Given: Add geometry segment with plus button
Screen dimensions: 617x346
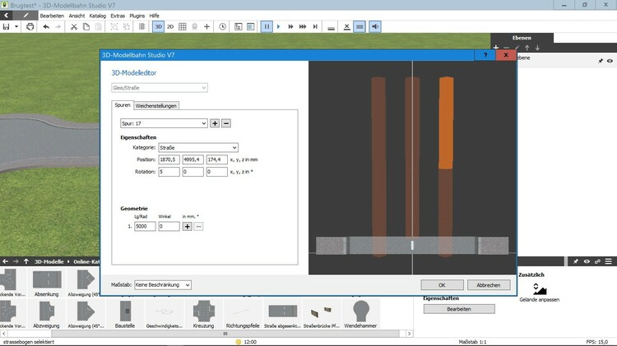Looking at the screenshot, I should (188, 227).
